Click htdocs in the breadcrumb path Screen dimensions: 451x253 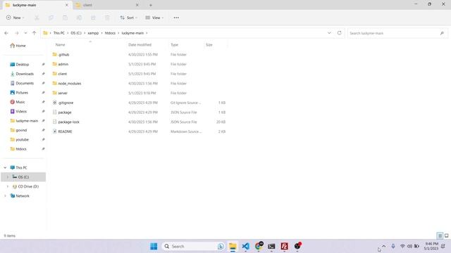(110, 33)
